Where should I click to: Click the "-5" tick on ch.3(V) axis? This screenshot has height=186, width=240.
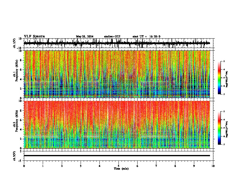pyautogui.click(x=20, y=161)
